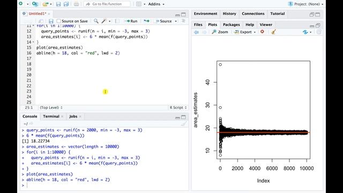Toggle the document outline icon
This screenshot has height=193, width=343.
click(x=183, y=21)
